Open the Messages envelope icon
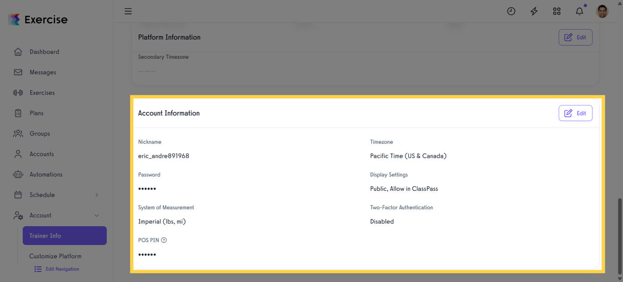Viewport: 623px width, 282px height. pos(18,72)
